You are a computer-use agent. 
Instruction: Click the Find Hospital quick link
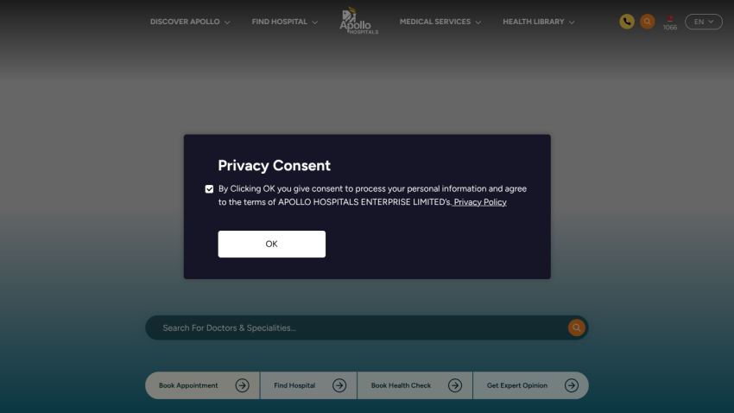coord(308,385)
